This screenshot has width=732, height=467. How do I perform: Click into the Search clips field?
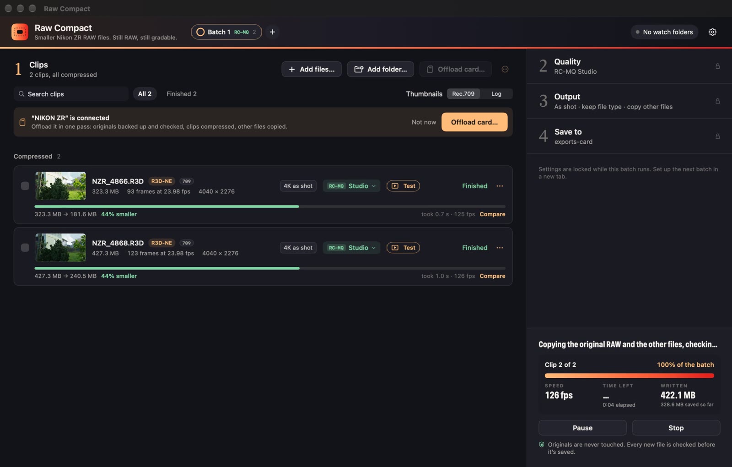(x=71, y=94)
